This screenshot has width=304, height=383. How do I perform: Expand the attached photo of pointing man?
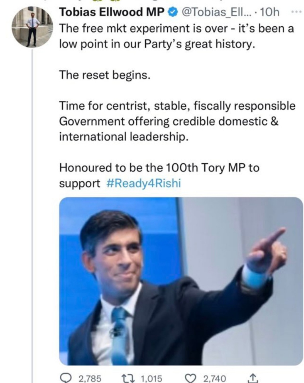(181, 281)
